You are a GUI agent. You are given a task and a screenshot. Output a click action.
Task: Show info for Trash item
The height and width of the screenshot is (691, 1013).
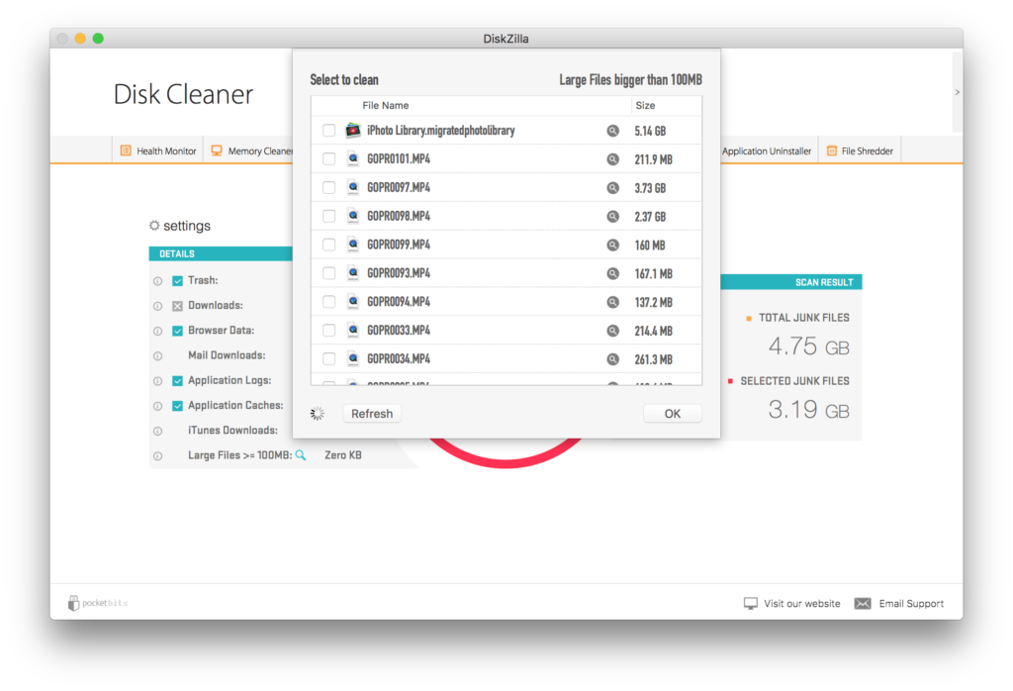click(157, 281)
